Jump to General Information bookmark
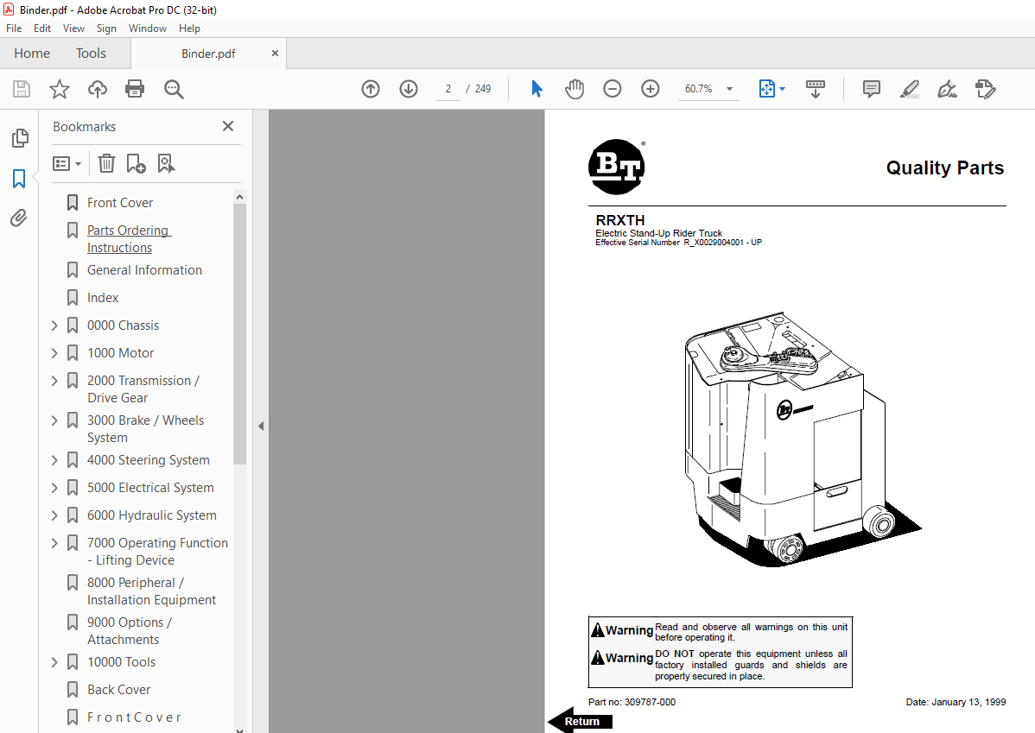This screenshot has height=733, width=1035. pyautogui.click(x=144, y=270)
